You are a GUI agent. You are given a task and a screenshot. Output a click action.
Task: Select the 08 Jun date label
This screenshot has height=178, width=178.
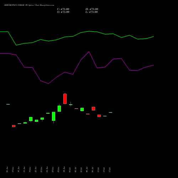pyautogui.click(x=7, y=169)
